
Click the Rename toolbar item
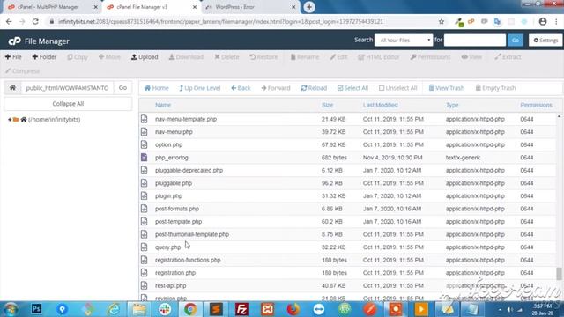[x=305, y=56]
